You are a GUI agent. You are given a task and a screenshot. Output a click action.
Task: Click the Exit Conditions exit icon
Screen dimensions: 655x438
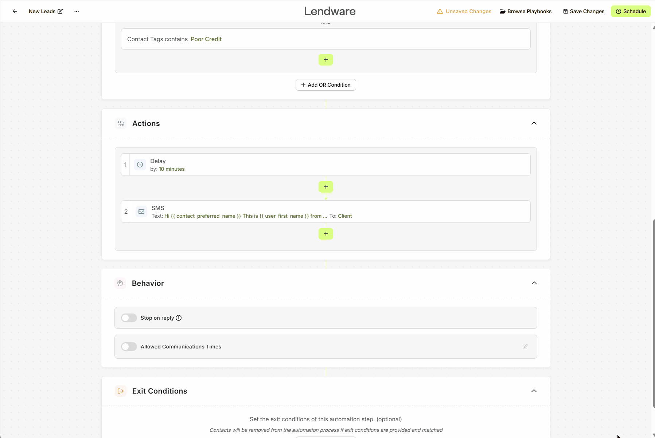coord(120,391)
